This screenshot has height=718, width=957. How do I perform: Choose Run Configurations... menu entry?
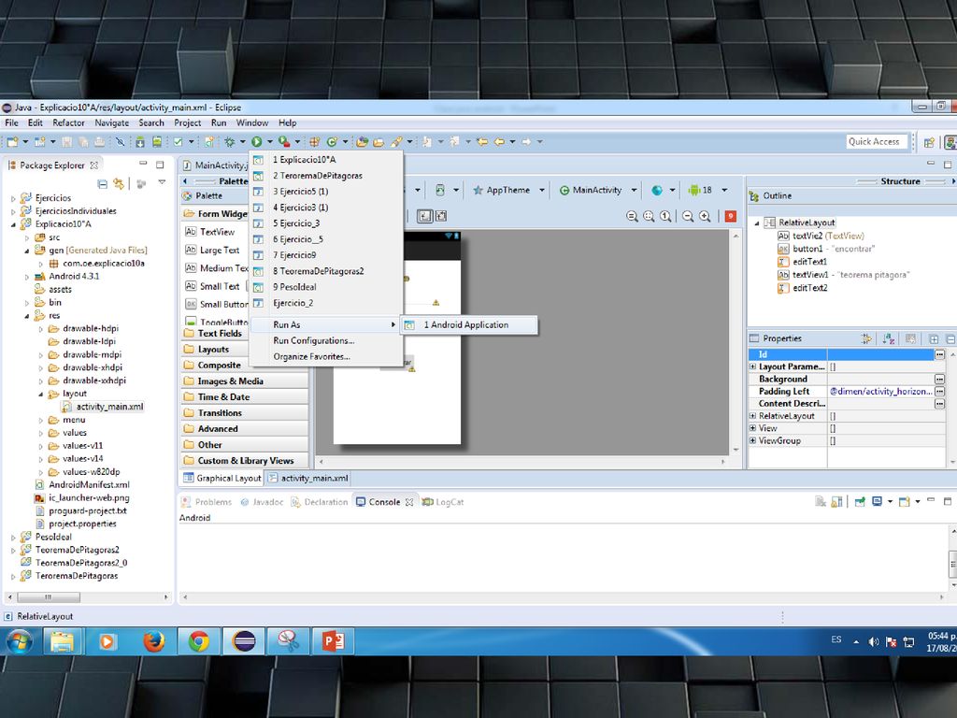[326, 340]
